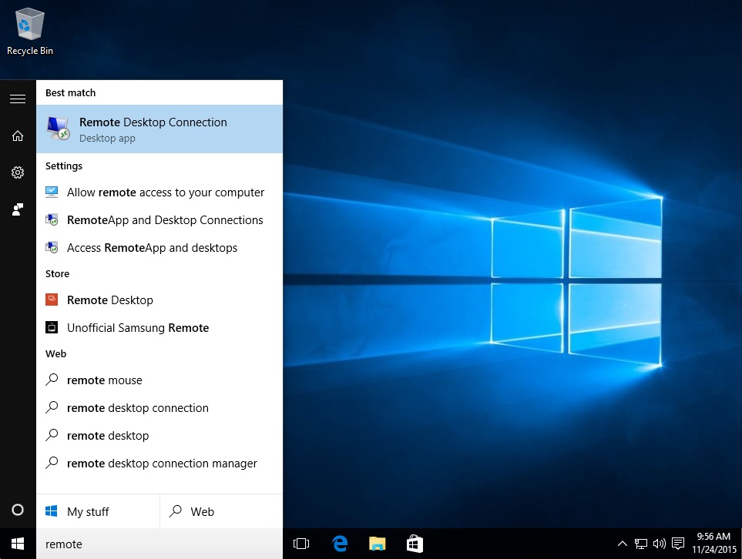
Task: Search web for remote desktop connection manager
Action: pos(159,464)
